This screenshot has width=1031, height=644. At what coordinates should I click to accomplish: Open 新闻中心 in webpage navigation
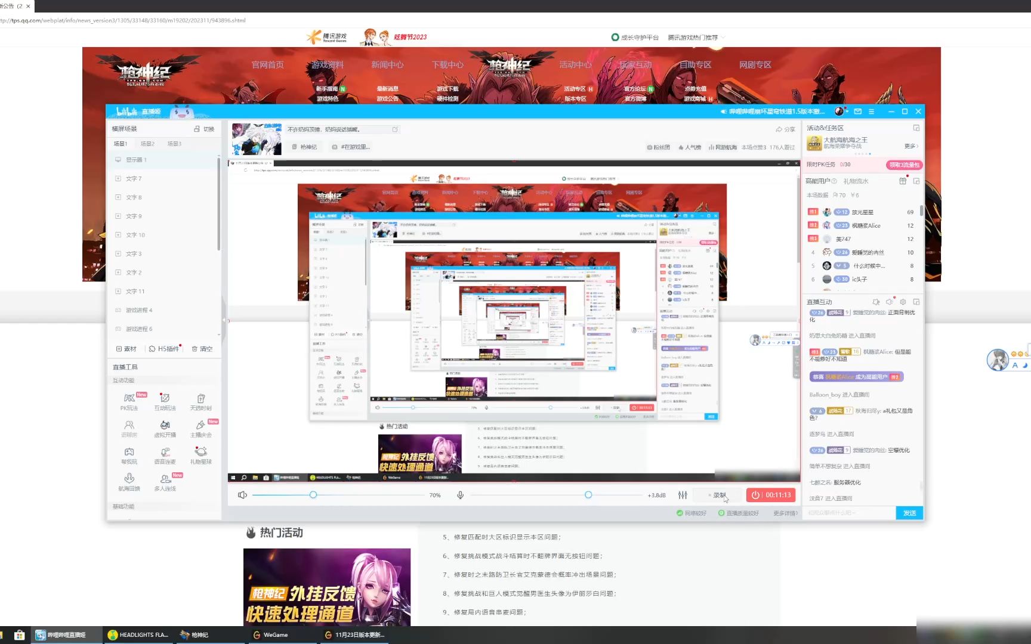coord(387,64)
